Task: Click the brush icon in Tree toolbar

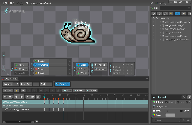Action: [154, 14]
